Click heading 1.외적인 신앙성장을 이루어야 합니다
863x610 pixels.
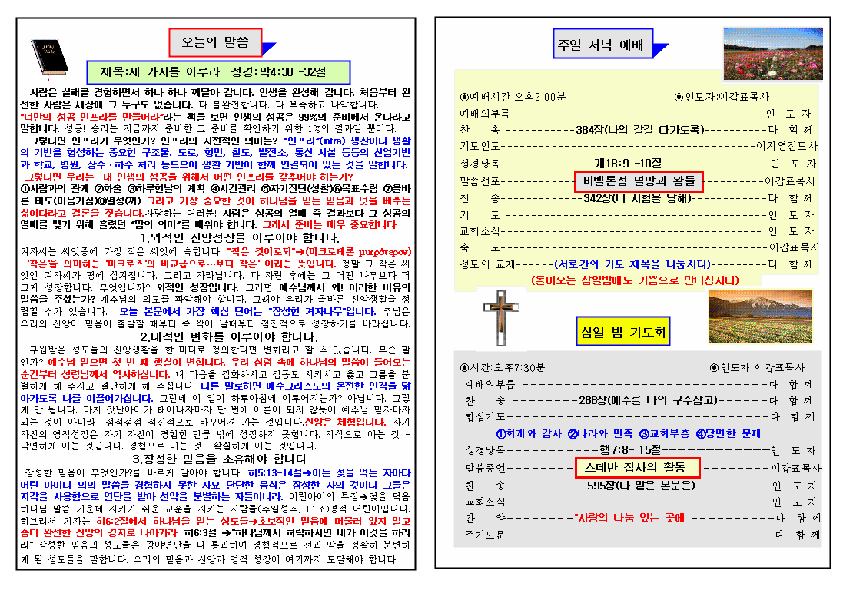point(217,238)
